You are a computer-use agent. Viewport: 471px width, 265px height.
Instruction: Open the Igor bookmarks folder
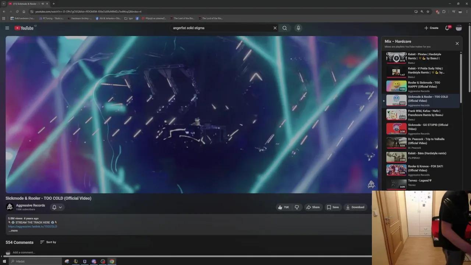click(x=128, y=18)
